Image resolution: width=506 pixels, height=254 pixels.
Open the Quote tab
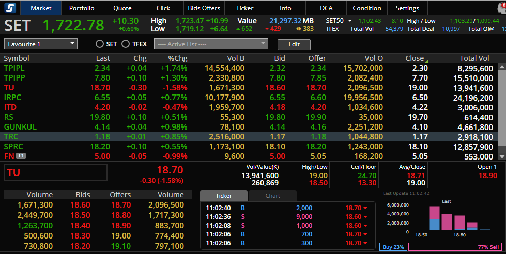coord(122,8)
